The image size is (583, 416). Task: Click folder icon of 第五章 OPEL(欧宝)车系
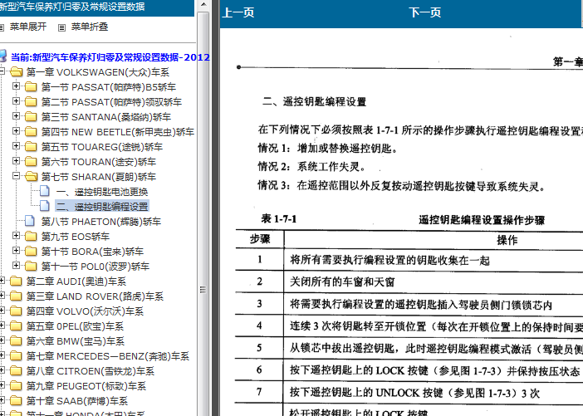coord(16,325)
